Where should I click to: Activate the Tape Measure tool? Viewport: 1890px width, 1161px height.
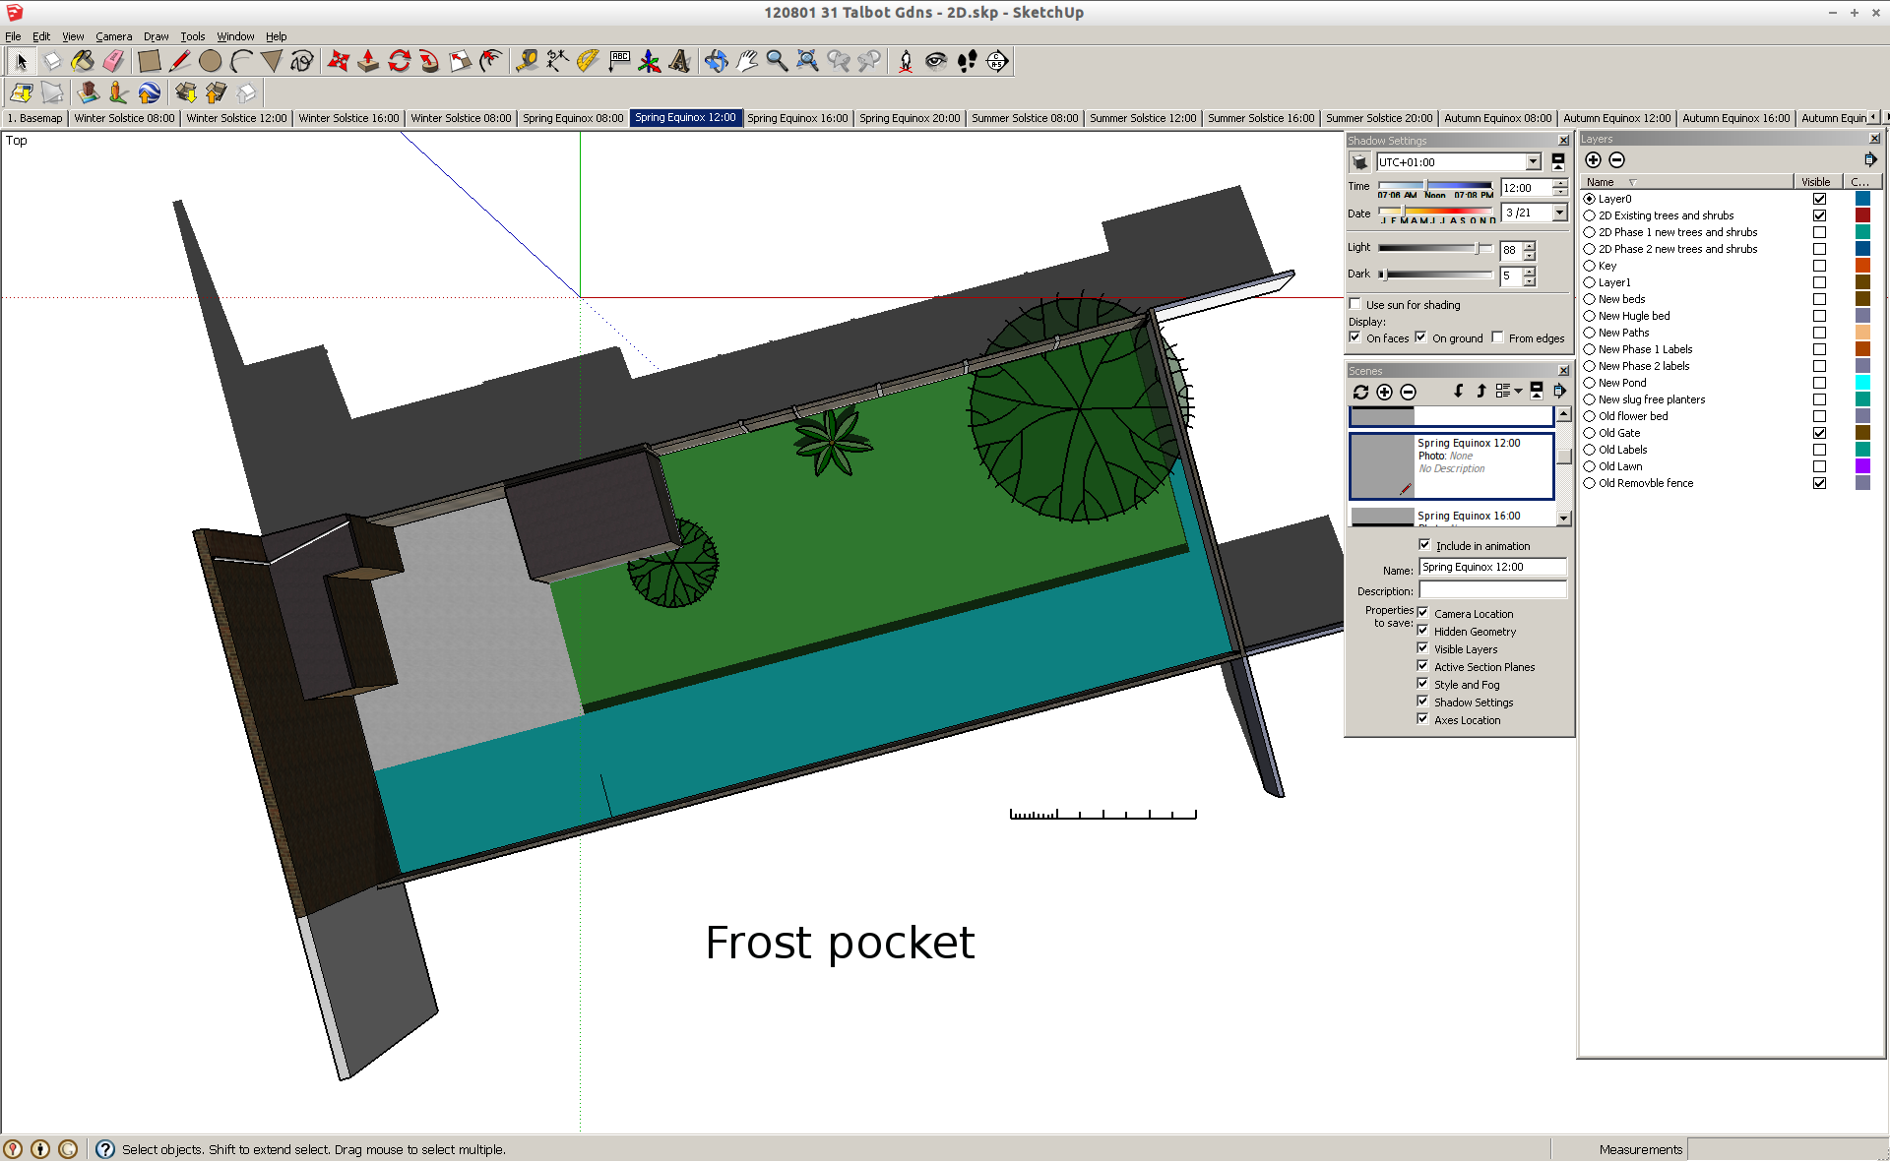(x=528, y=61)
